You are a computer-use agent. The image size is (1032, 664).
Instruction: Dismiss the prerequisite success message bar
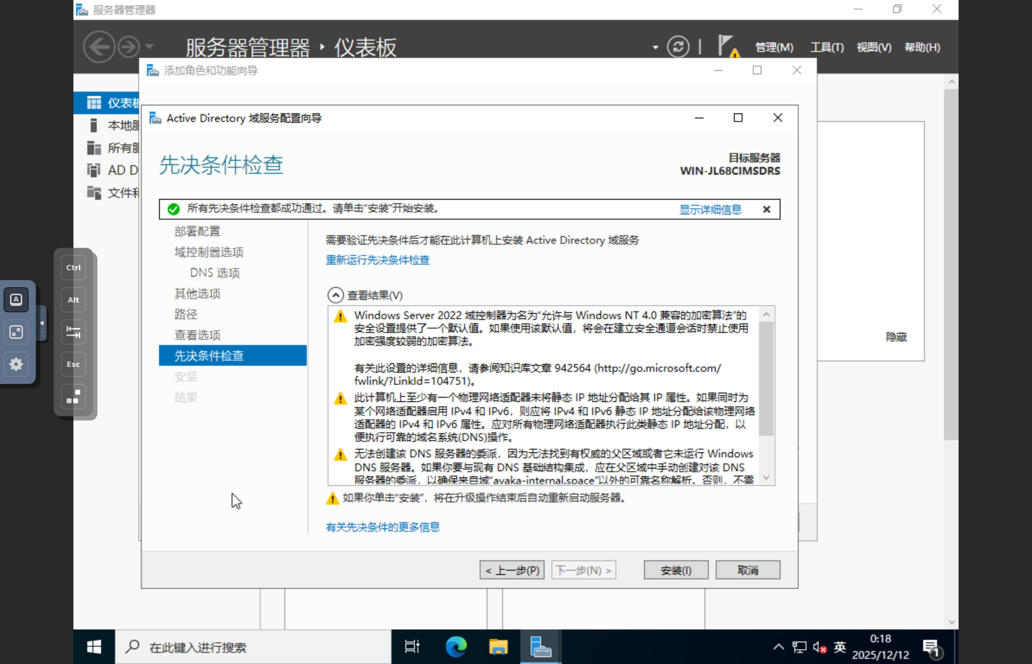(766, 210)
